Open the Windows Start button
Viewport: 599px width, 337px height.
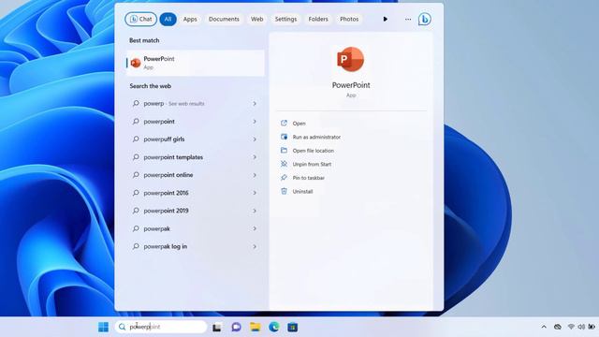103,327
